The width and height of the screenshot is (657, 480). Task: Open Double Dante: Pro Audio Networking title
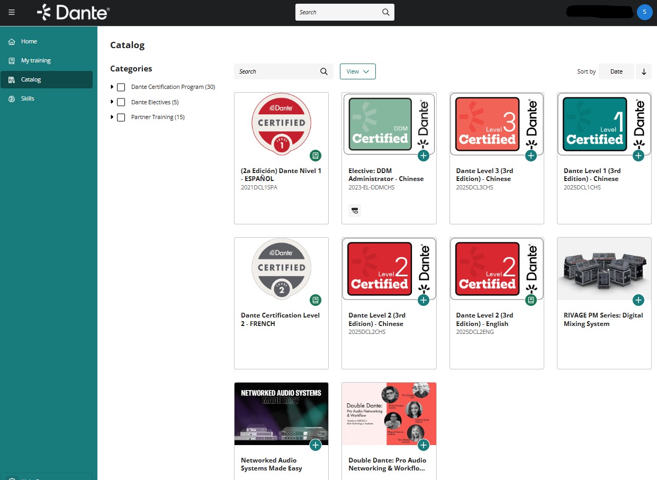[388, 464]
